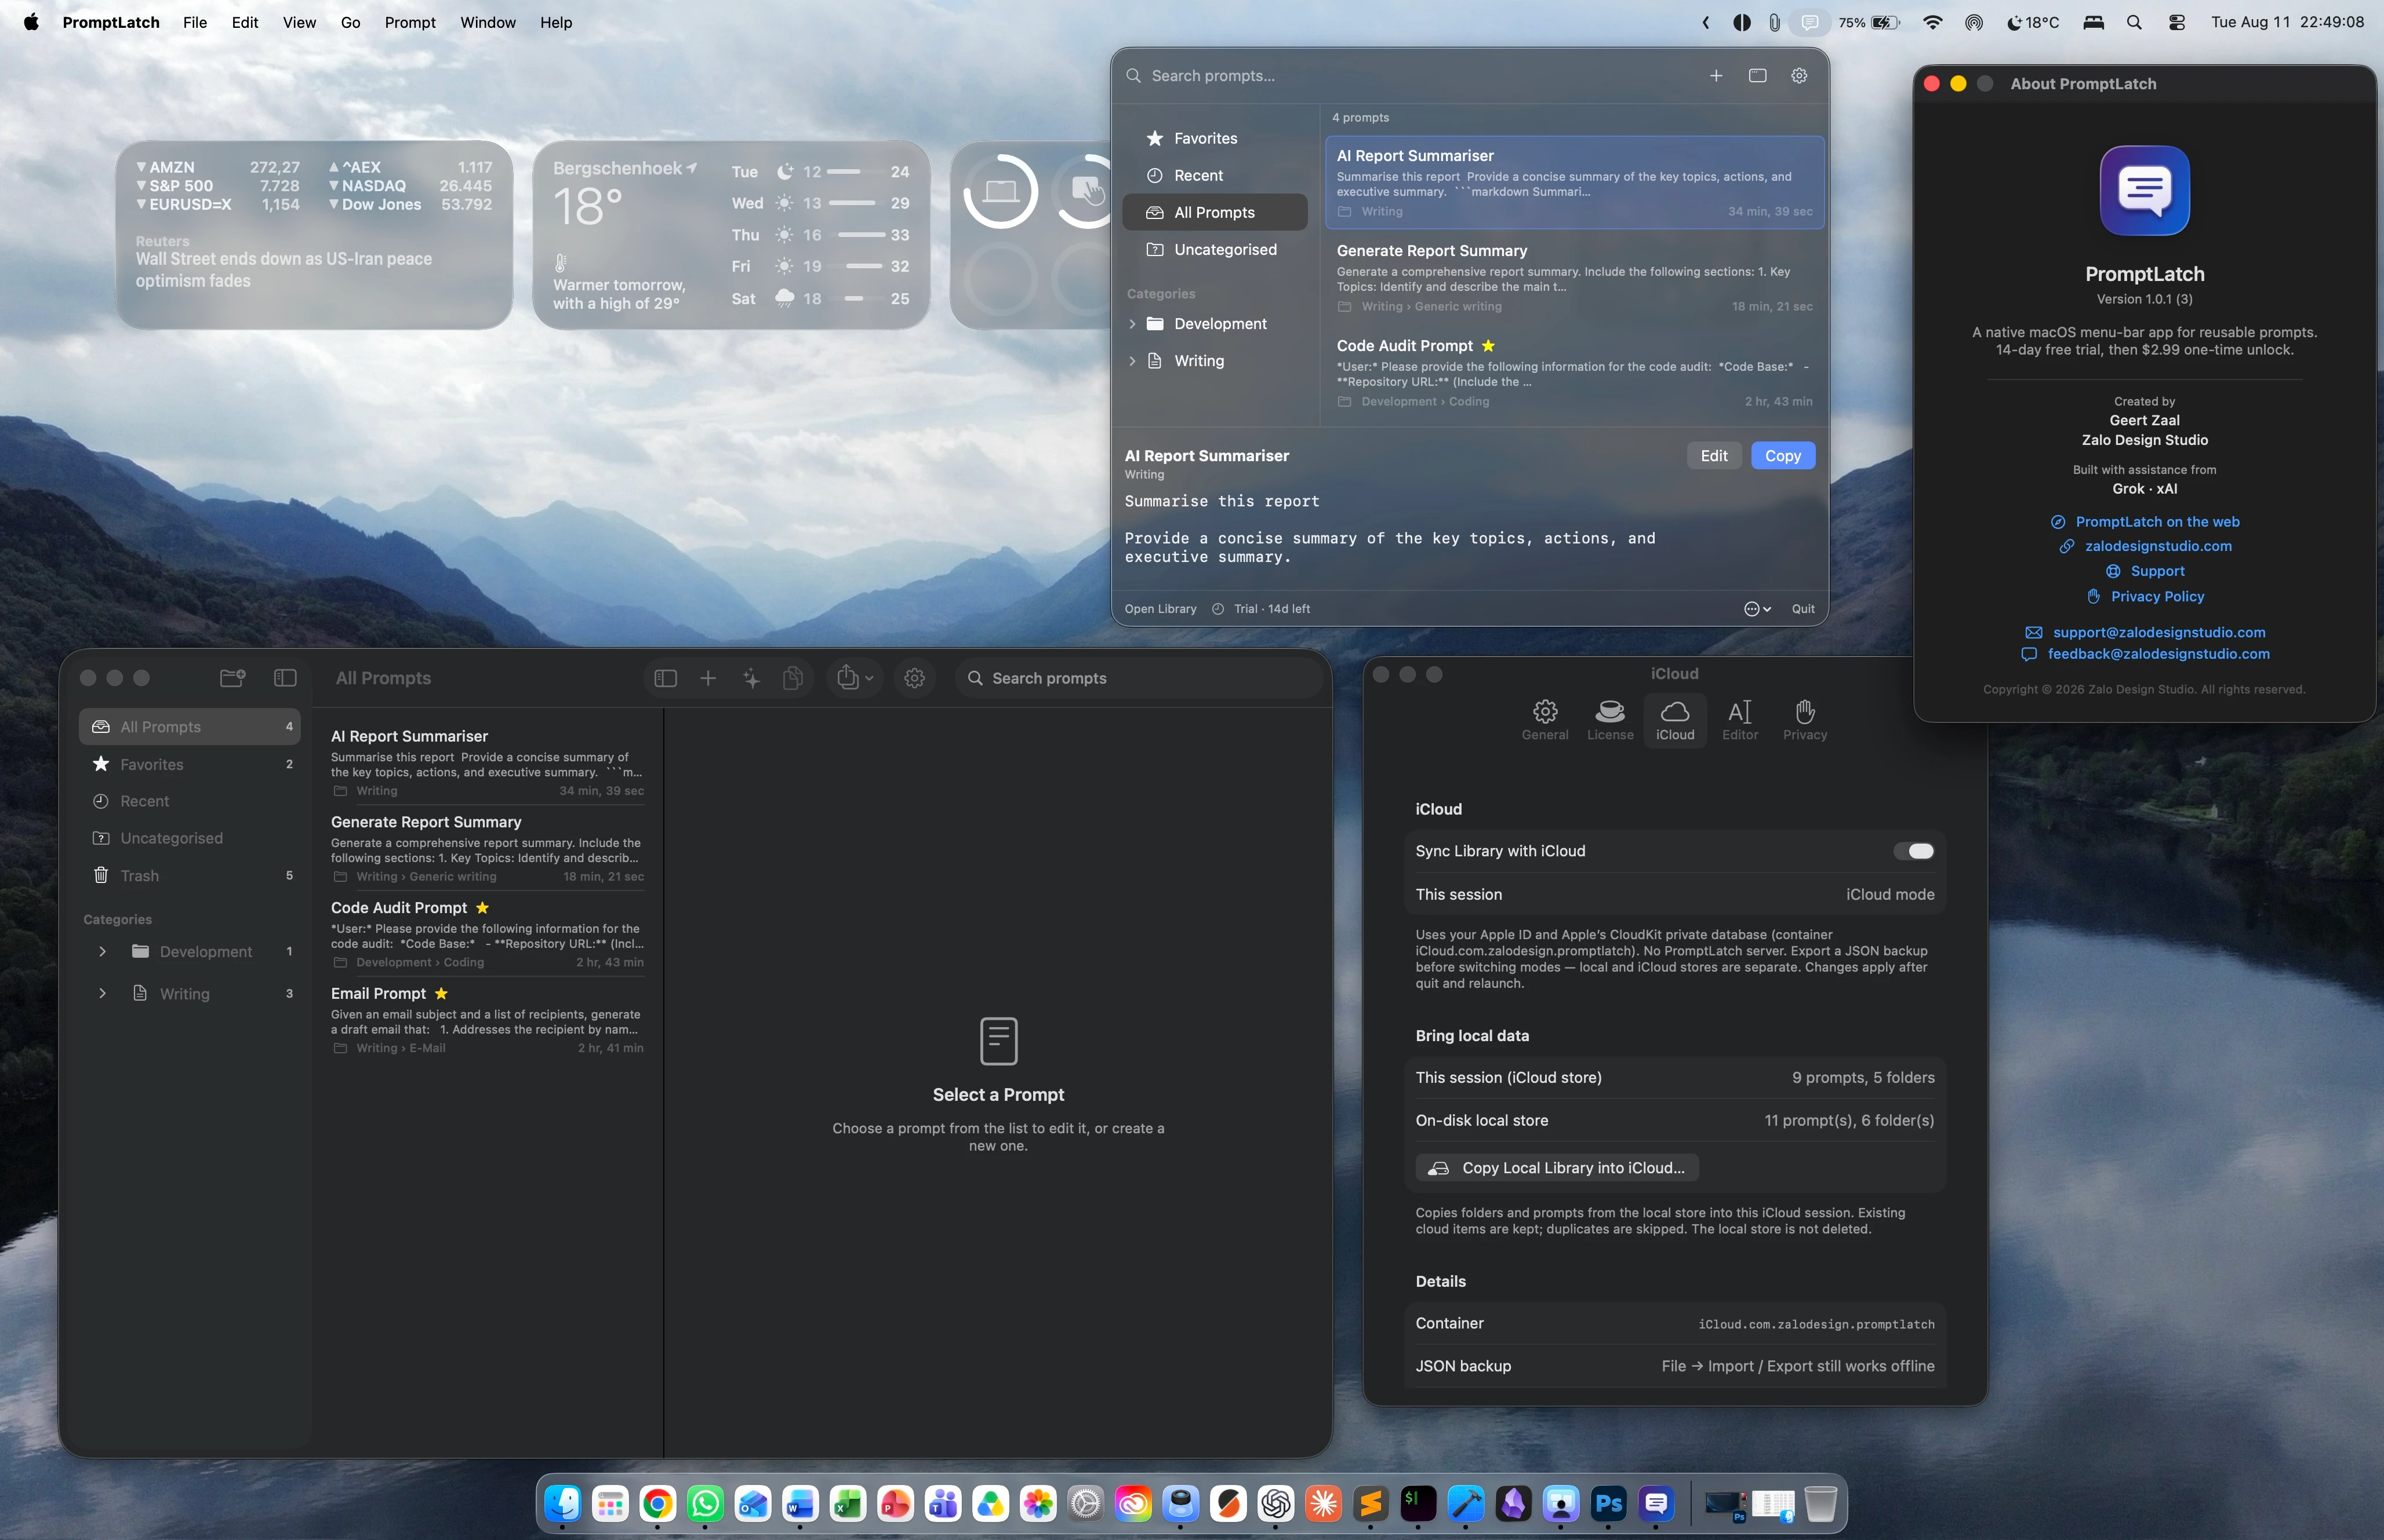Click the PromptLatch menu bar status icon

coord(1810,22)
